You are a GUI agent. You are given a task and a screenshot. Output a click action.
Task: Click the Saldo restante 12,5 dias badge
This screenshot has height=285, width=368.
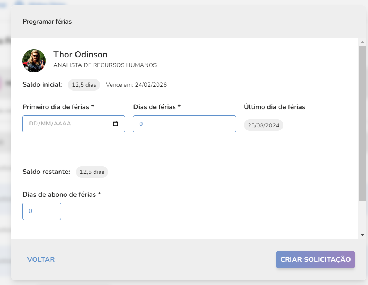click(x=92, y=172)
